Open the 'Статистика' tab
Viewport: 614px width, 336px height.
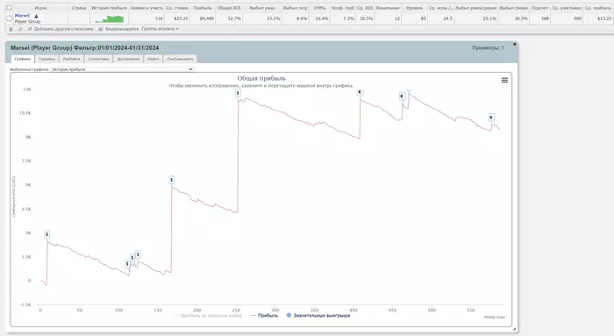pyautogui.click(x=98, y=59)
